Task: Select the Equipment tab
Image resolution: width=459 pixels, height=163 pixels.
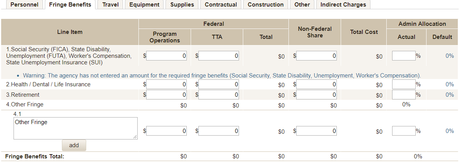Action: coord(144,5)
